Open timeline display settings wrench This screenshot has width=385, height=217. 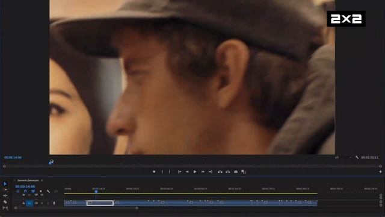pyautogui.click(x=48, y=191)
